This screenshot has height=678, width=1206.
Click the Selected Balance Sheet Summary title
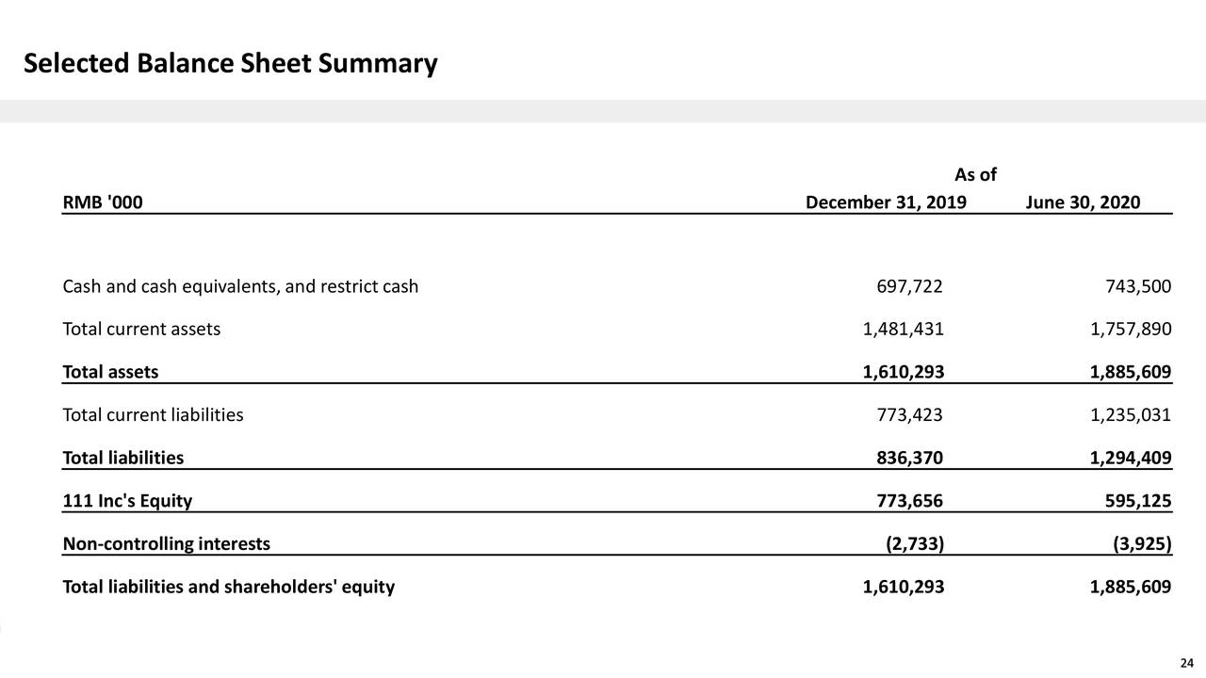point(231,64)
